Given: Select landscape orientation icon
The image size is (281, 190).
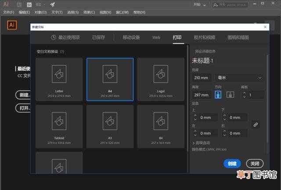Looking at the screenshot, I should 230,95.
